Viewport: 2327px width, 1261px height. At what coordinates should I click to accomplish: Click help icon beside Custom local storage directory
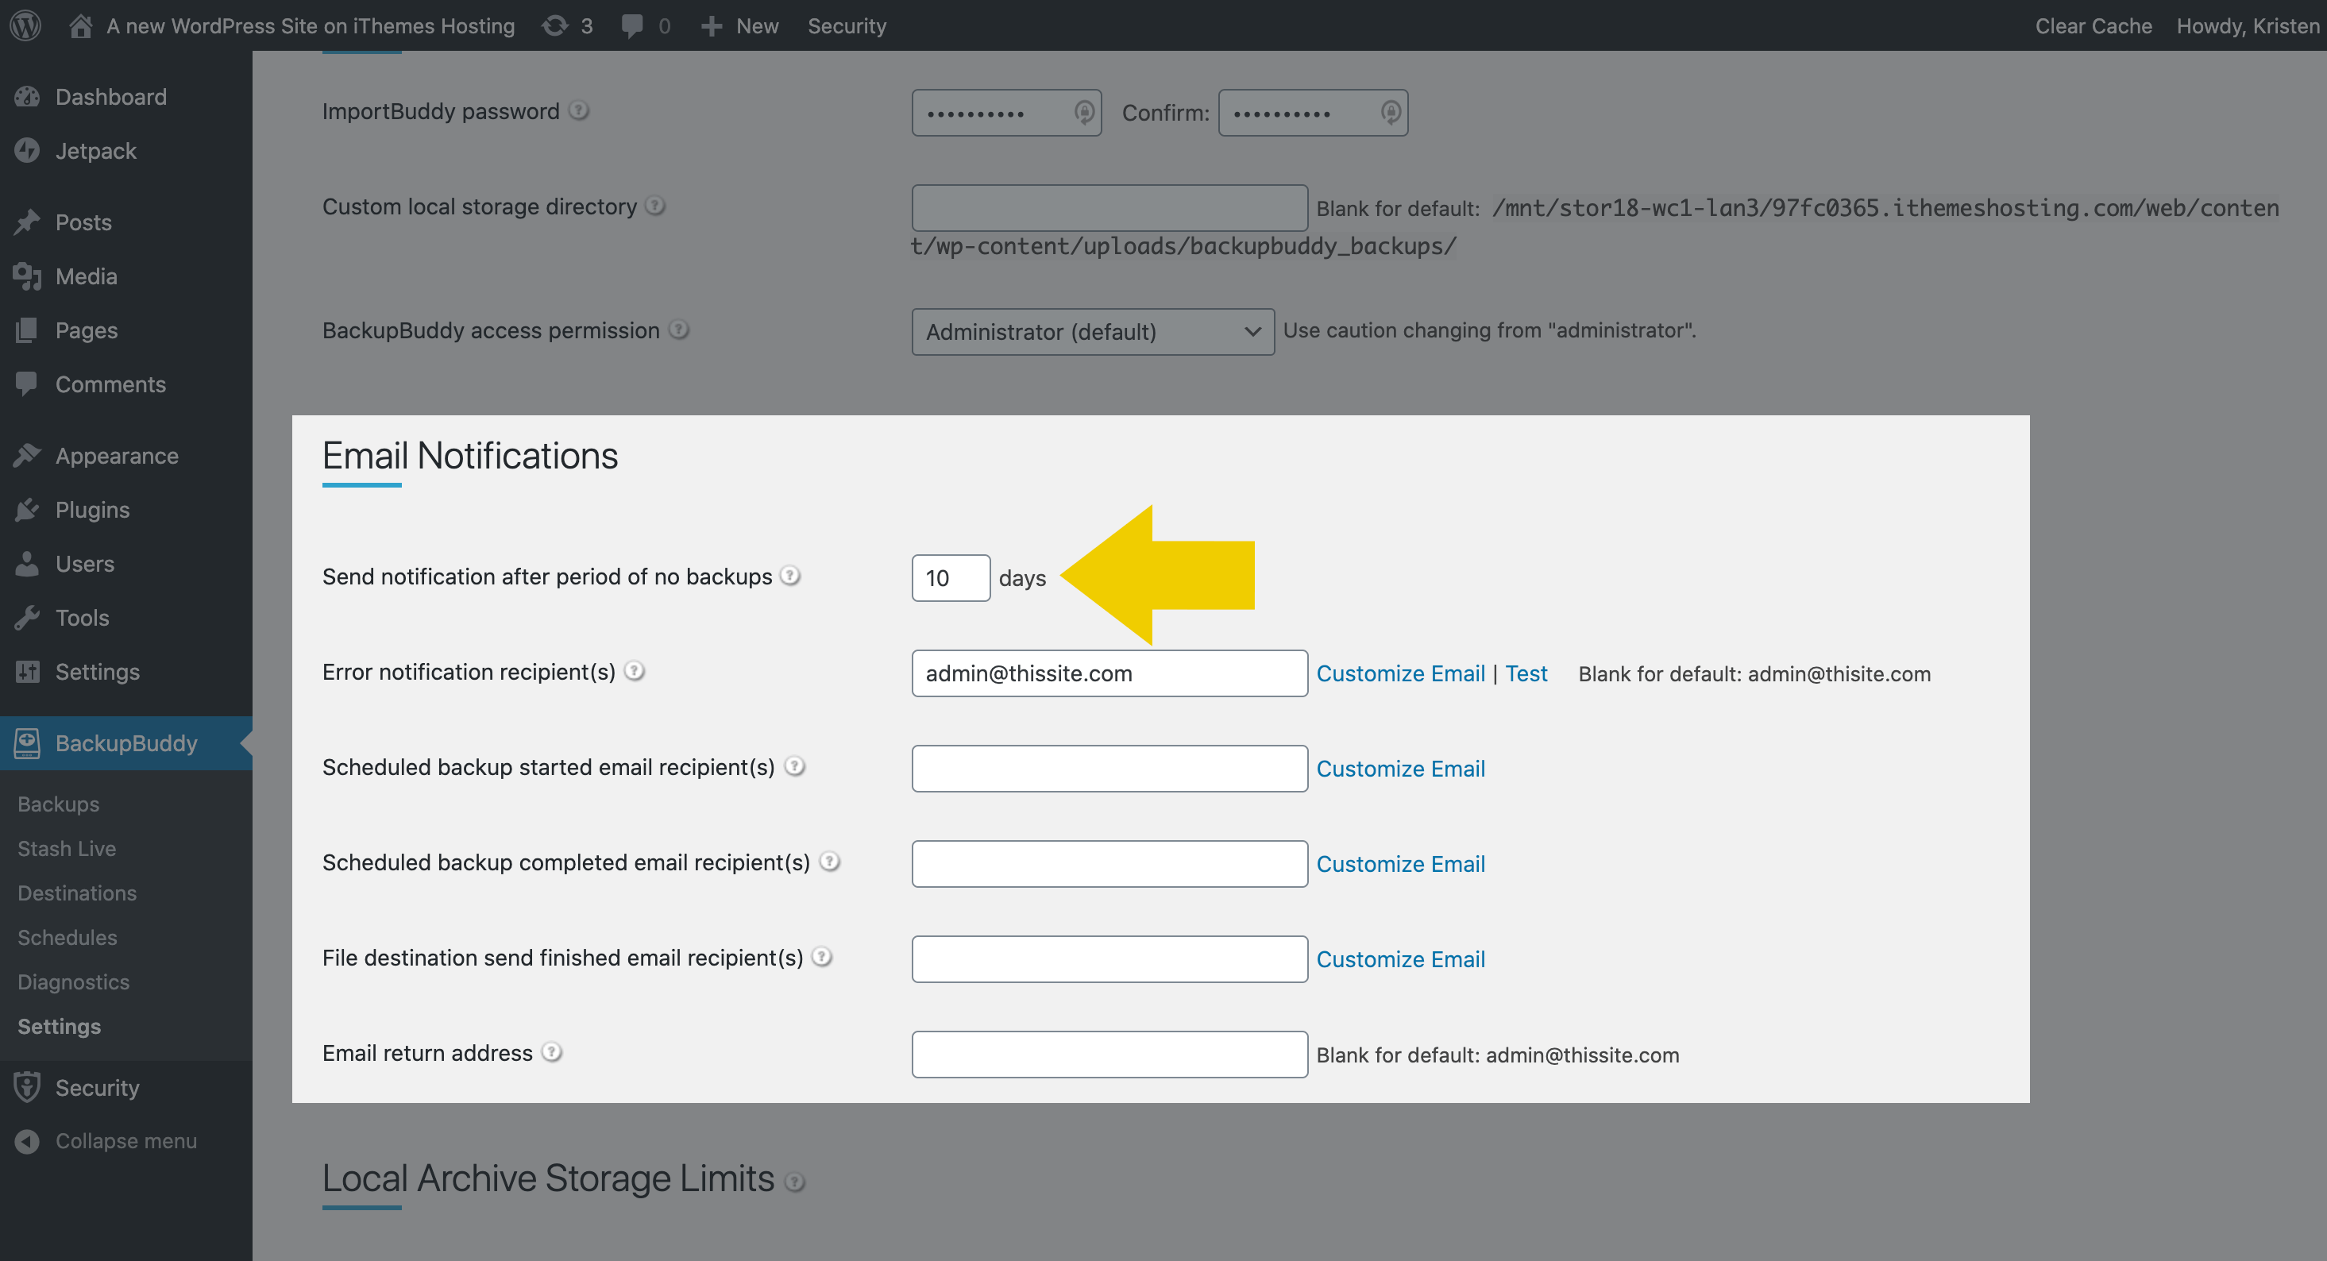coord(656,206)
